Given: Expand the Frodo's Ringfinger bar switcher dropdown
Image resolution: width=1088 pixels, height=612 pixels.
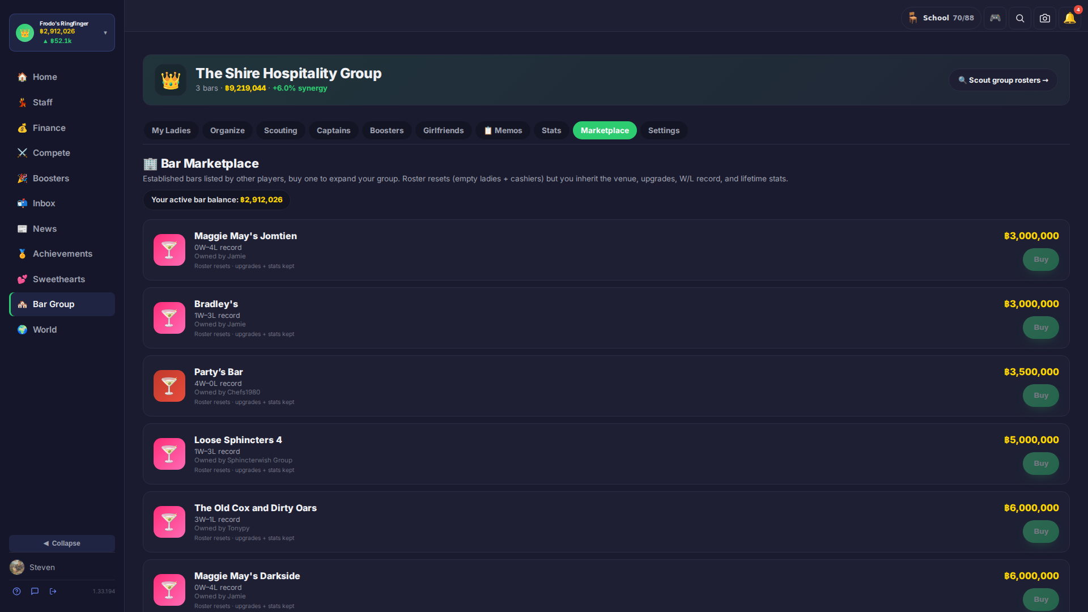Looking at the screenshot, I should [x=105, y=33].
